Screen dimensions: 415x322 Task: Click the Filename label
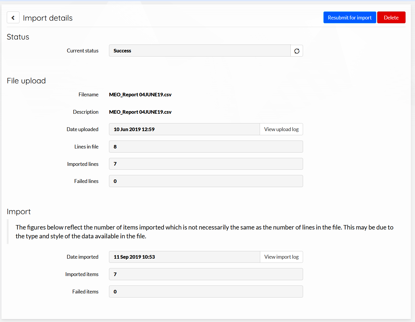(89, 95)
